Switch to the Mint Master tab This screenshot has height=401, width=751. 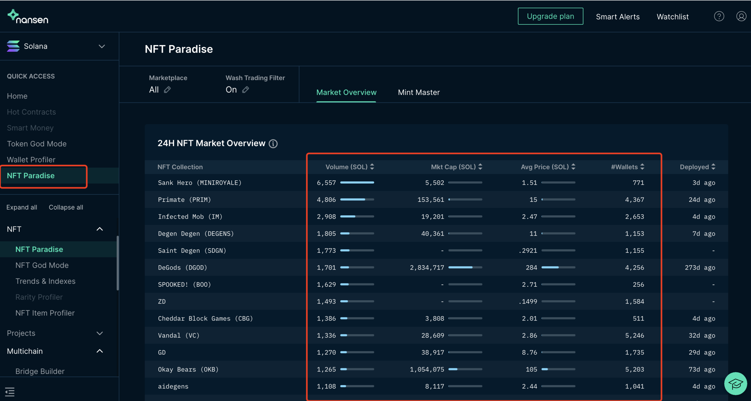pos(419,92)
